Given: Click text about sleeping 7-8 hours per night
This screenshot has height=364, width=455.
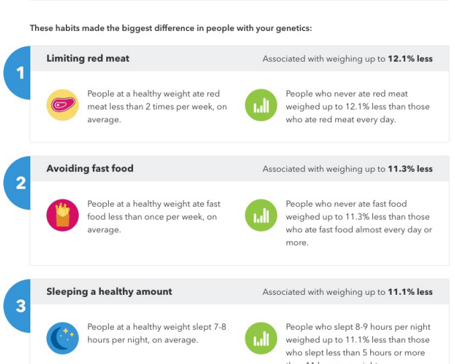Looking at the screenshot, I should pyautogui.click(x=157, y=333).
